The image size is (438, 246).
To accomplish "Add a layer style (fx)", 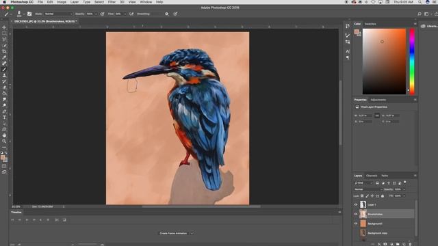I will point(379,244).
